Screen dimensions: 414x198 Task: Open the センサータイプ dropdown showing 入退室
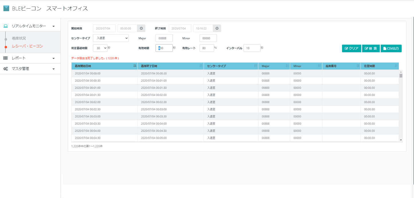point(111,38)
